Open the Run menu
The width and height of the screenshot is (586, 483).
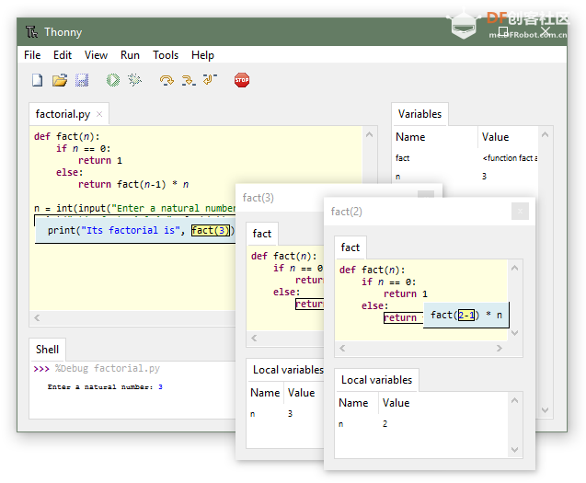tap(130, 55)
